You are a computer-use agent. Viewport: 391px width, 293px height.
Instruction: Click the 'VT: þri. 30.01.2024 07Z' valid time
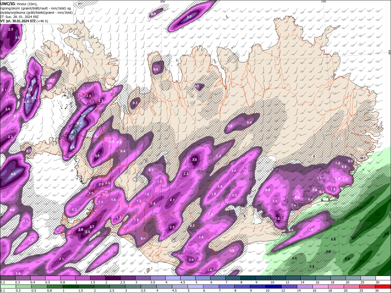tap(18, 21)
